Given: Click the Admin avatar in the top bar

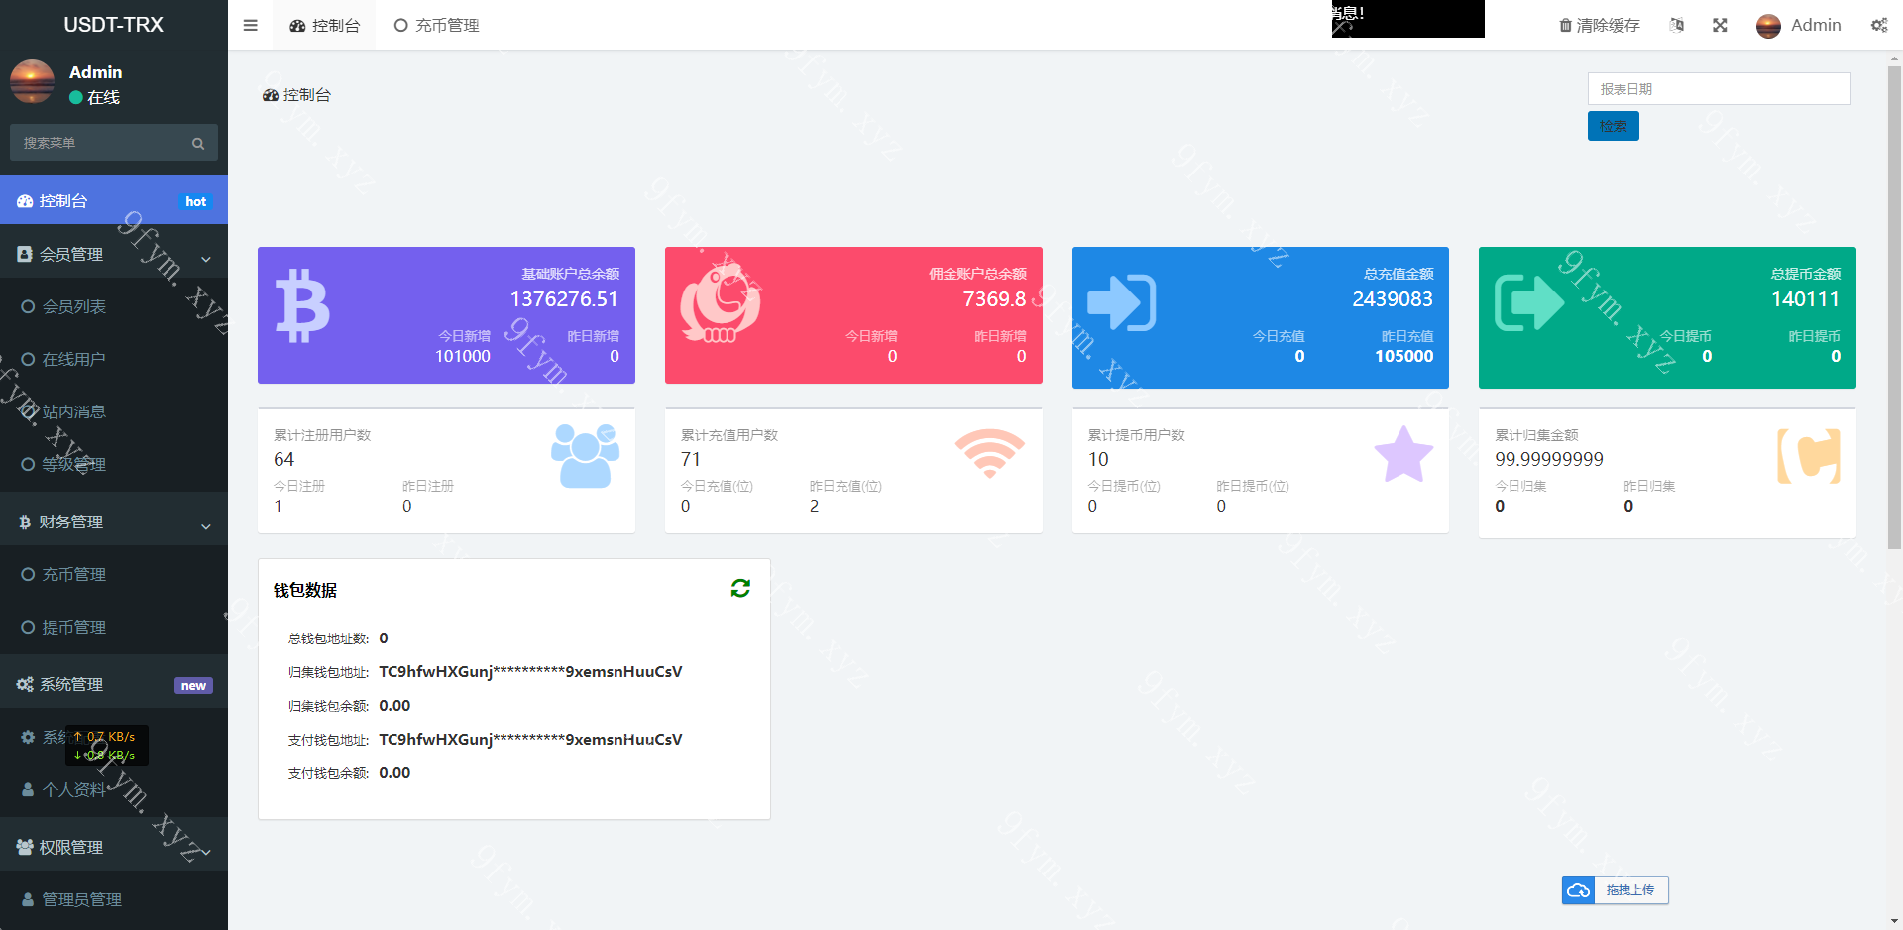Looking at the screenshot, I should click(x=1768, y=26).
